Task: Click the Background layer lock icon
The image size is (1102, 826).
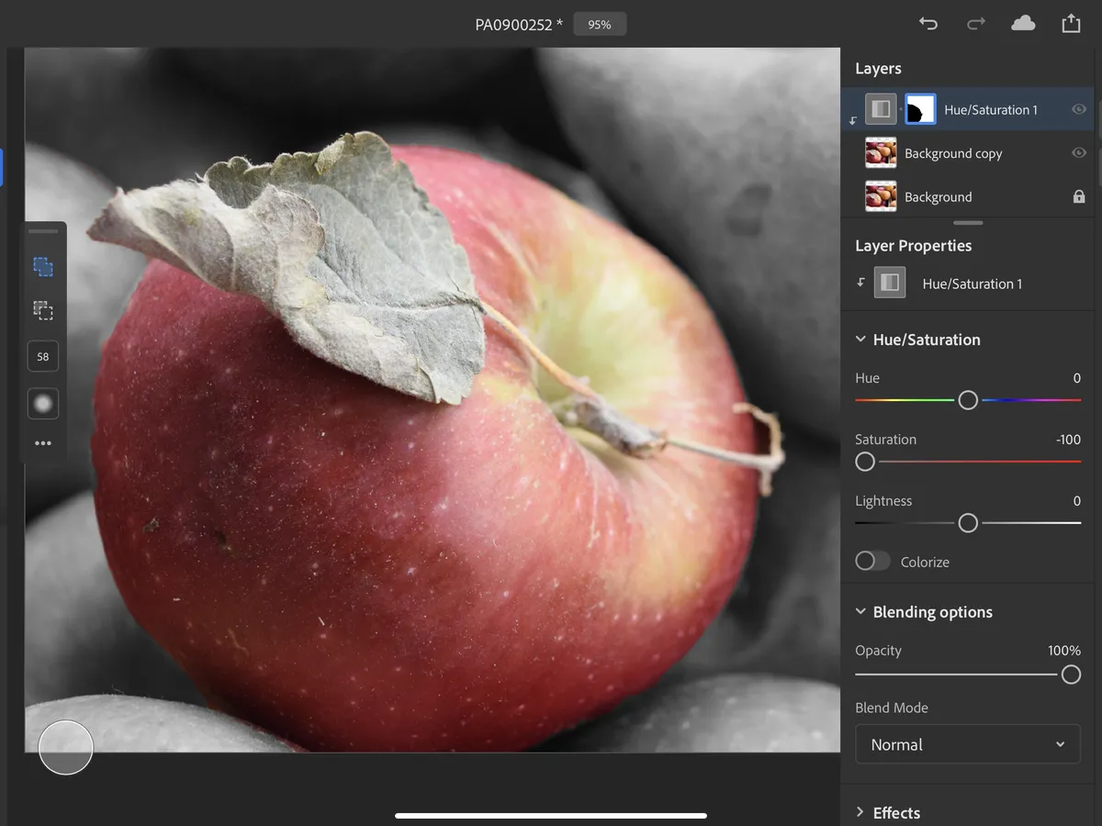Action: click(1079, 197)
